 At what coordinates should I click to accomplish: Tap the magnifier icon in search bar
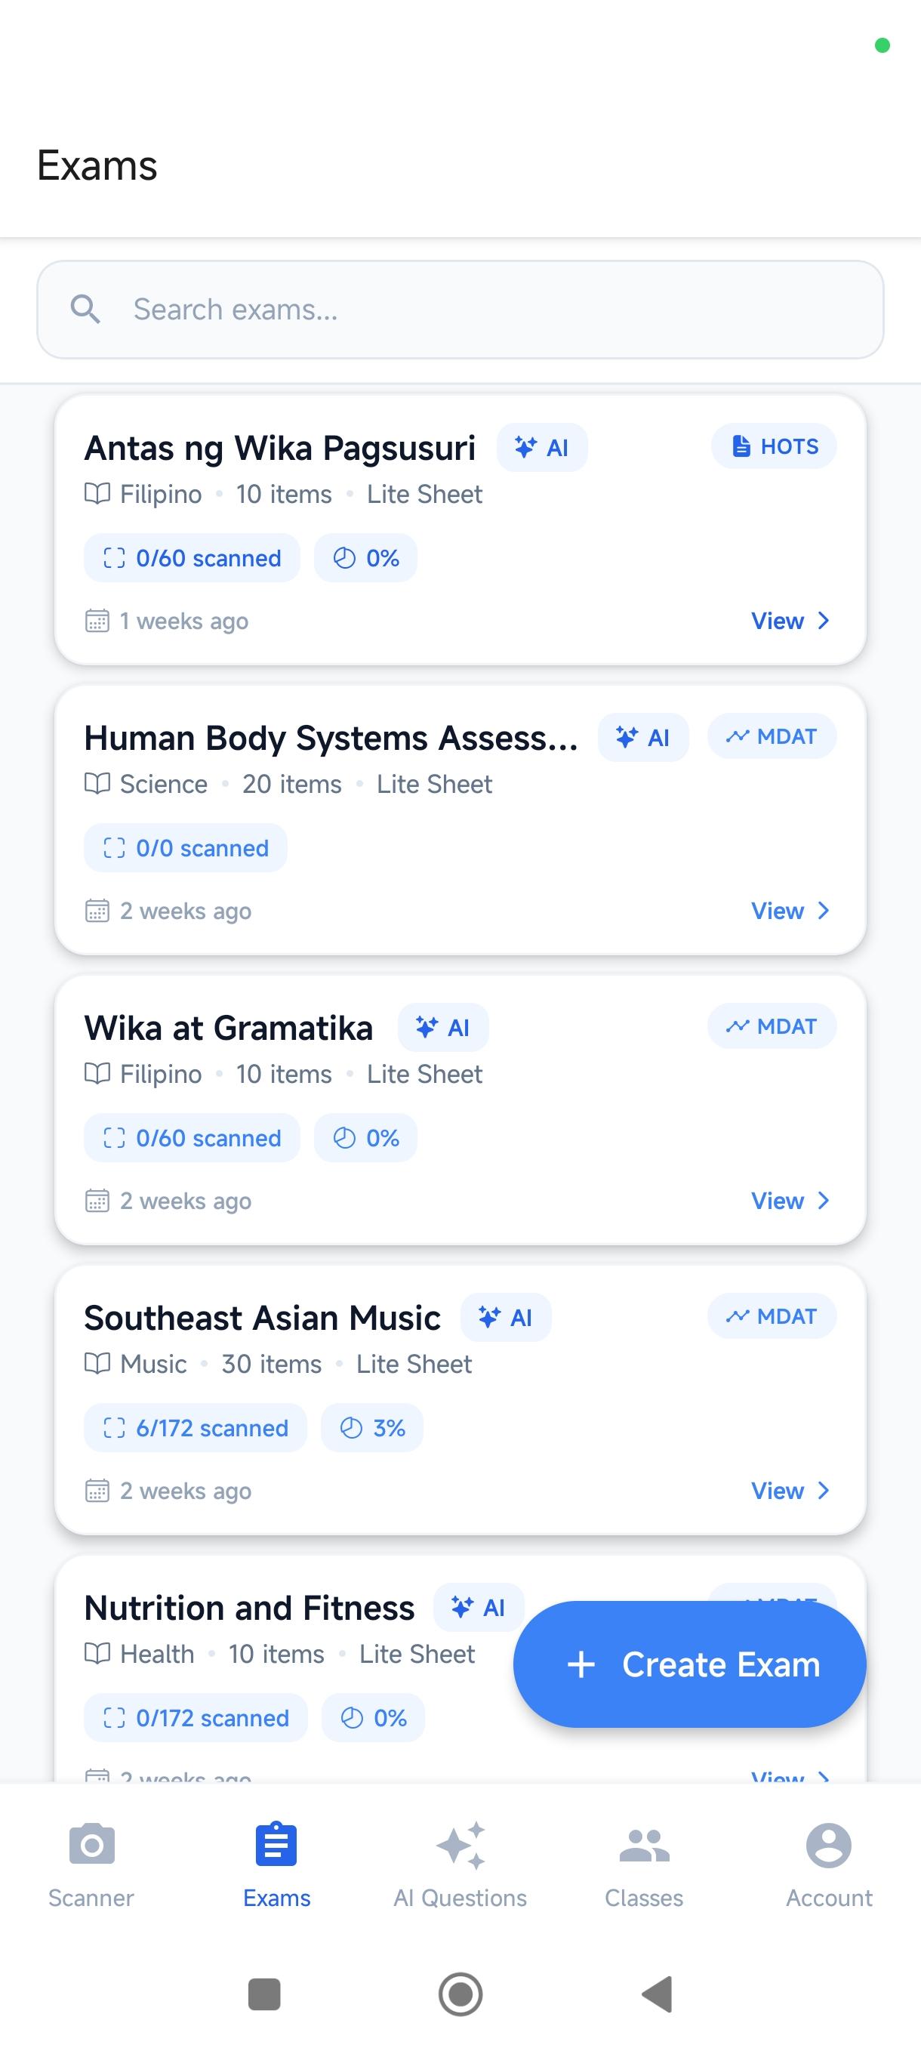pos(85,310)
